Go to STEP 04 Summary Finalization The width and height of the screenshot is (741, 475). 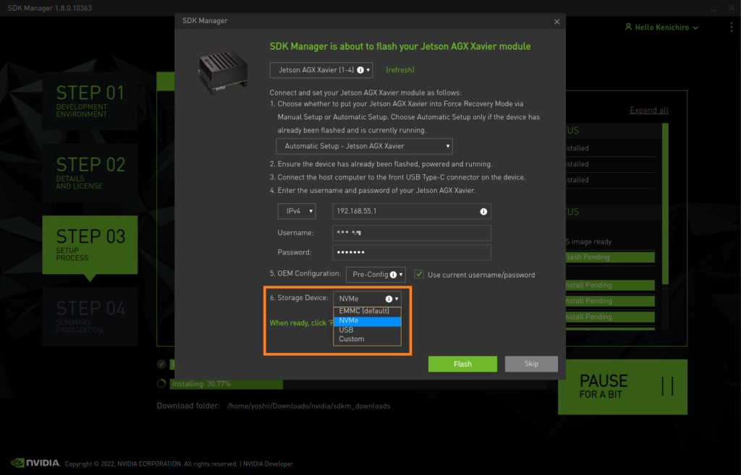pos(90,317)
